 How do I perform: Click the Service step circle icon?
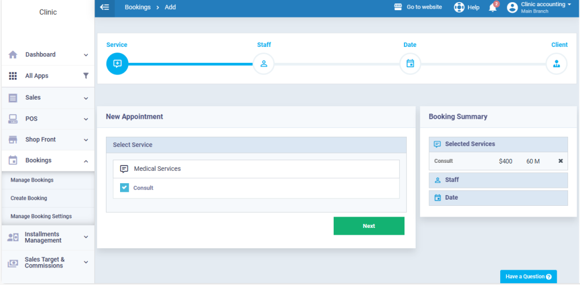click(x=117, y=63)
